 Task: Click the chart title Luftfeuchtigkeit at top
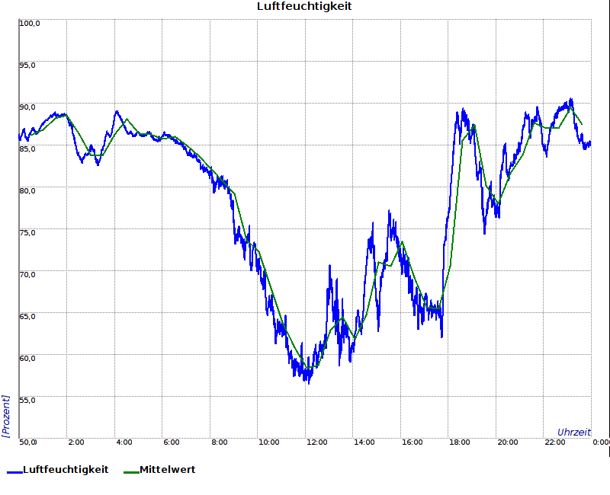pyautogui.click(x=304, y=7)
